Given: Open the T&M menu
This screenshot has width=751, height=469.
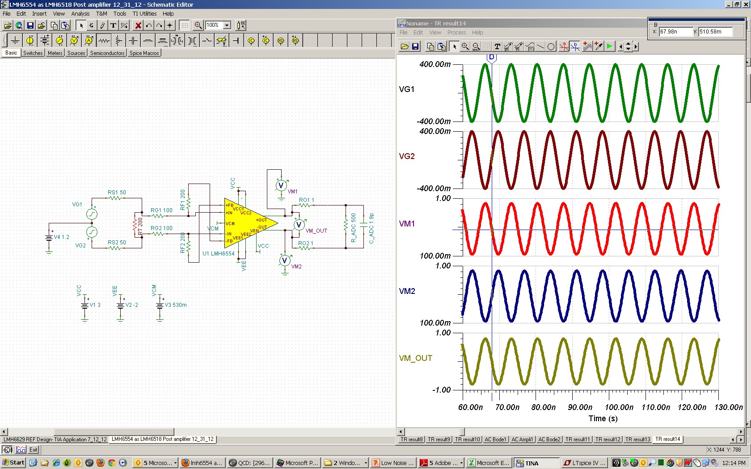Looking at the screenshot, I should coord(101,14).
